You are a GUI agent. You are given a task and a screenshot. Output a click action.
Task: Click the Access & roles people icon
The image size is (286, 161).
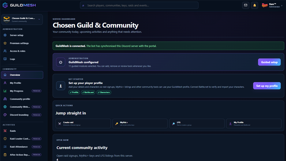click(x=5, y=51)
